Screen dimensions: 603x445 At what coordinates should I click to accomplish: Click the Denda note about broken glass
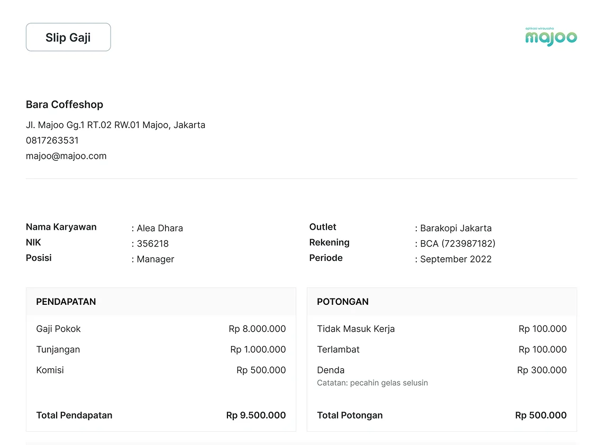point(372,383)
